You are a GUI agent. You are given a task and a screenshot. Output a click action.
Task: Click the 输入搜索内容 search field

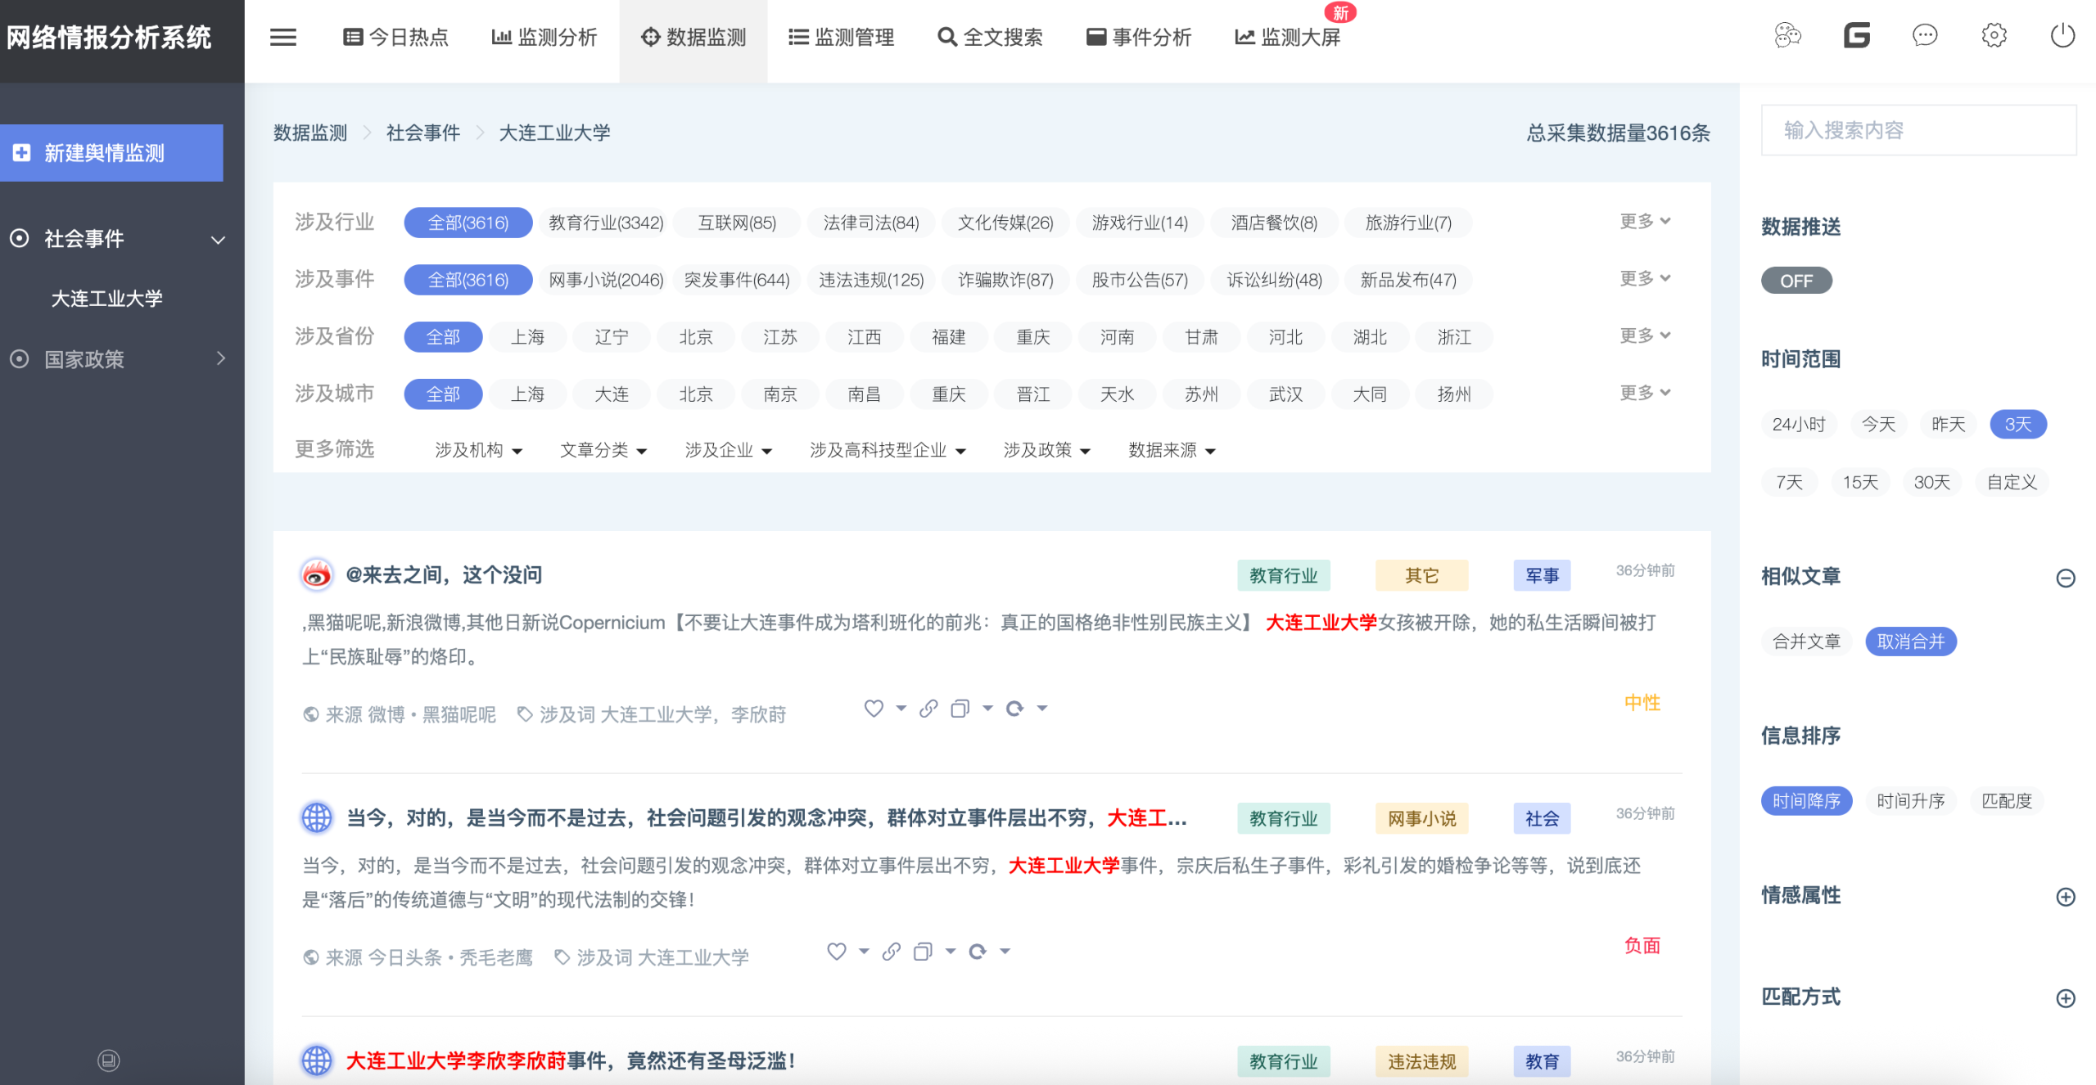tap(1918, 130)
